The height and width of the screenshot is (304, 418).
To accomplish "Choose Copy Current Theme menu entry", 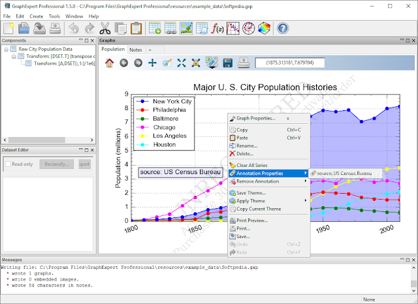I will (x=268, y=209).
